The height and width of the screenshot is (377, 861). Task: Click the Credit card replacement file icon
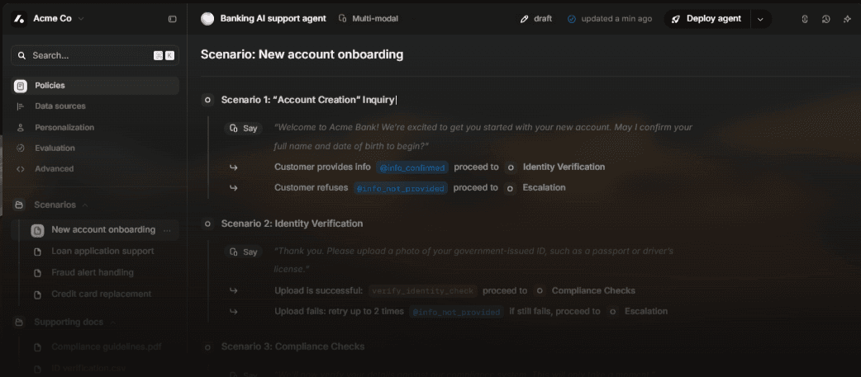(x=37, y=295)
